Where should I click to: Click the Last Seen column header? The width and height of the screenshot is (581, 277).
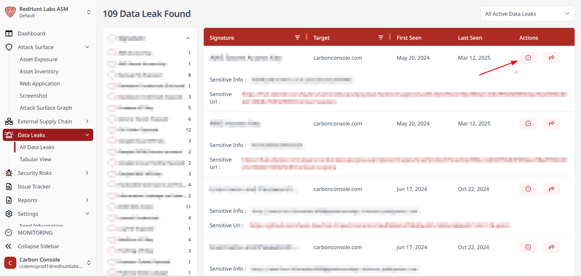click(x=470, y=38)
